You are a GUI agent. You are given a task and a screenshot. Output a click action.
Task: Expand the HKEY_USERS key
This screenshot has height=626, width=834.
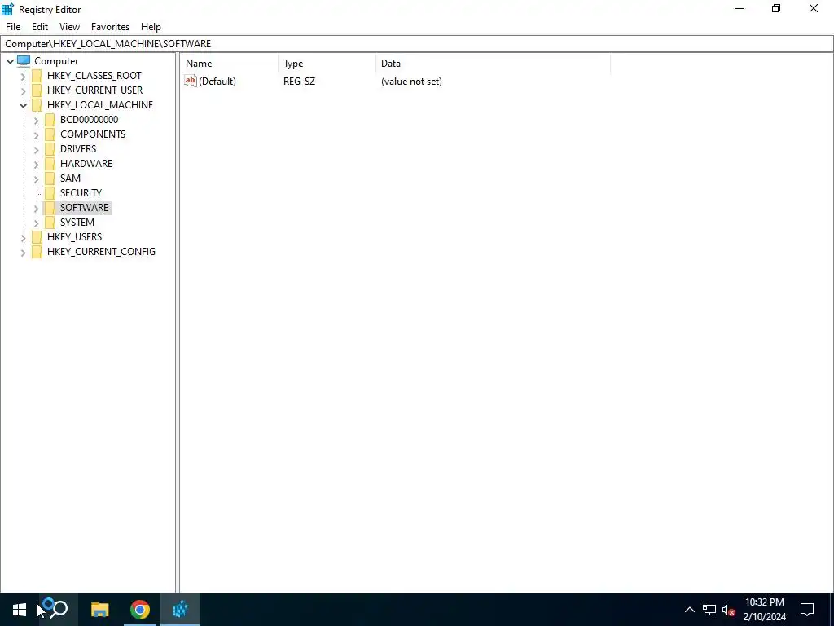tap(23, 237)
